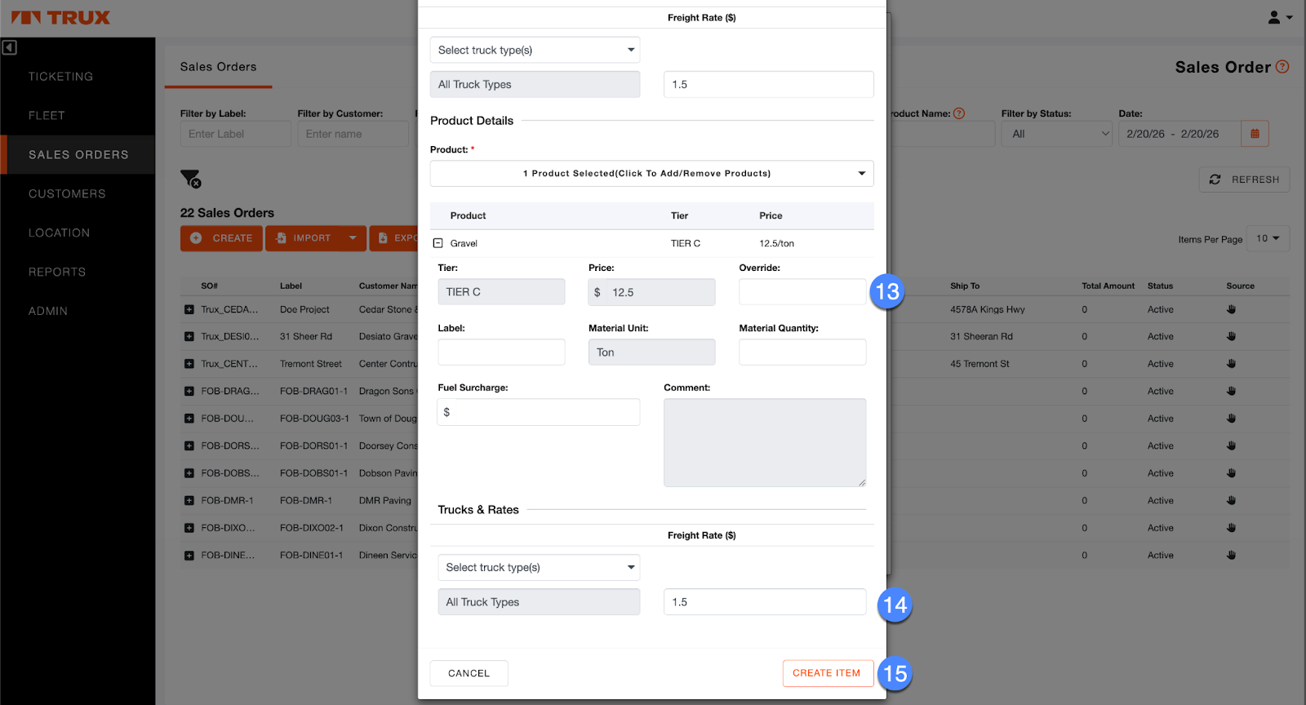Viewport: 1306px width, 705px height.
Task: Click the Product Name help icon
Action: click(x=959, y=113)
